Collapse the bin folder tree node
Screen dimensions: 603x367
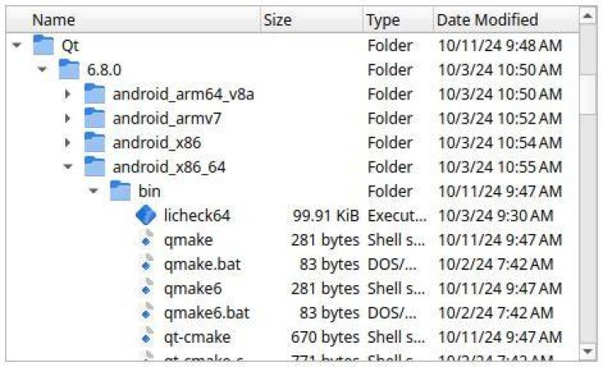[x=94, y=191]
